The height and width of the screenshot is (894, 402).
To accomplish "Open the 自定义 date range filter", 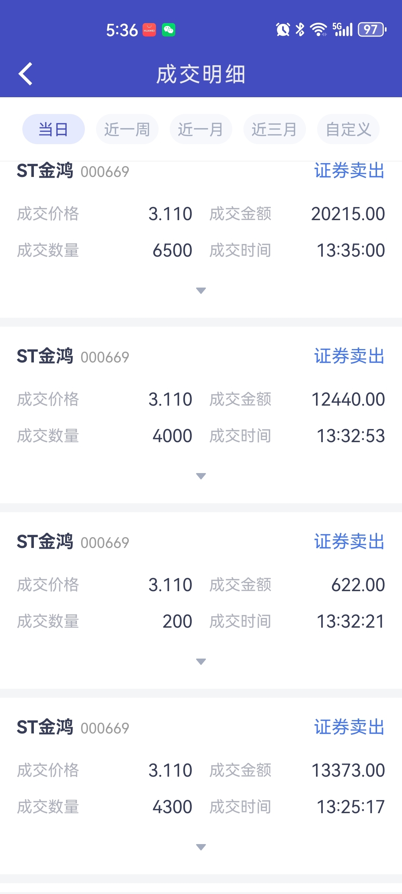I will pos(348,129).
